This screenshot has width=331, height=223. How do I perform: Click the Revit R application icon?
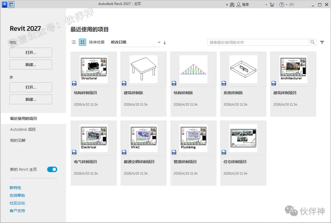click(4, 4)
